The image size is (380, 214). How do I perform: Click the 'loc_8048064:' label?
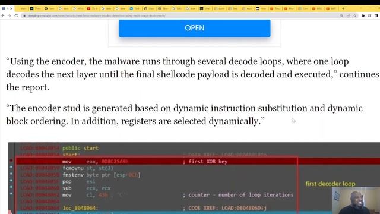pyautogui.click(x=80, y=208)
